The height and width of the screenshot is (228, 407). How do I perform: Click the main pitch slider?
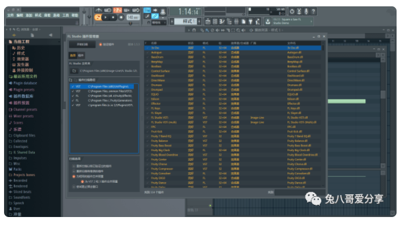[x=89, y=17]
